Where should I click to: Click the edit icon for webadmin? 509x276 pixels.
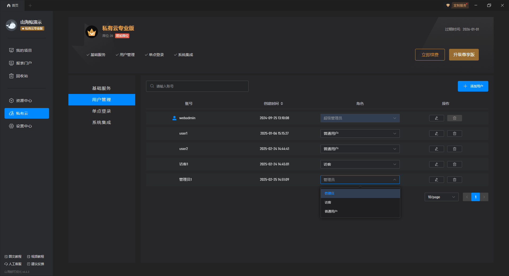[436, 118]
